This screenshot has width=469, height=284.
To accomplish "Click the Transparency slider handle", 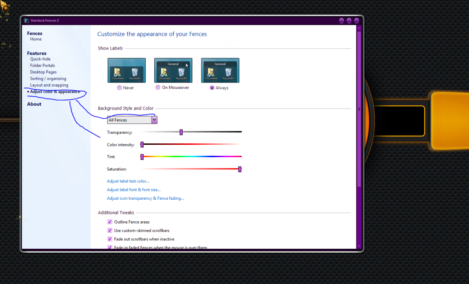I will tap(181, 132).
